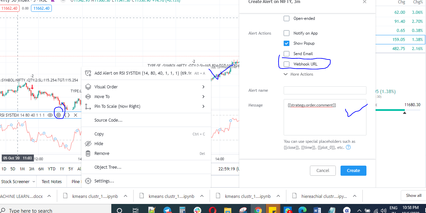Viewport: 426px width, 213px height.
Task: Switch to the Text Notes tab
Action: tap(51, 181)
